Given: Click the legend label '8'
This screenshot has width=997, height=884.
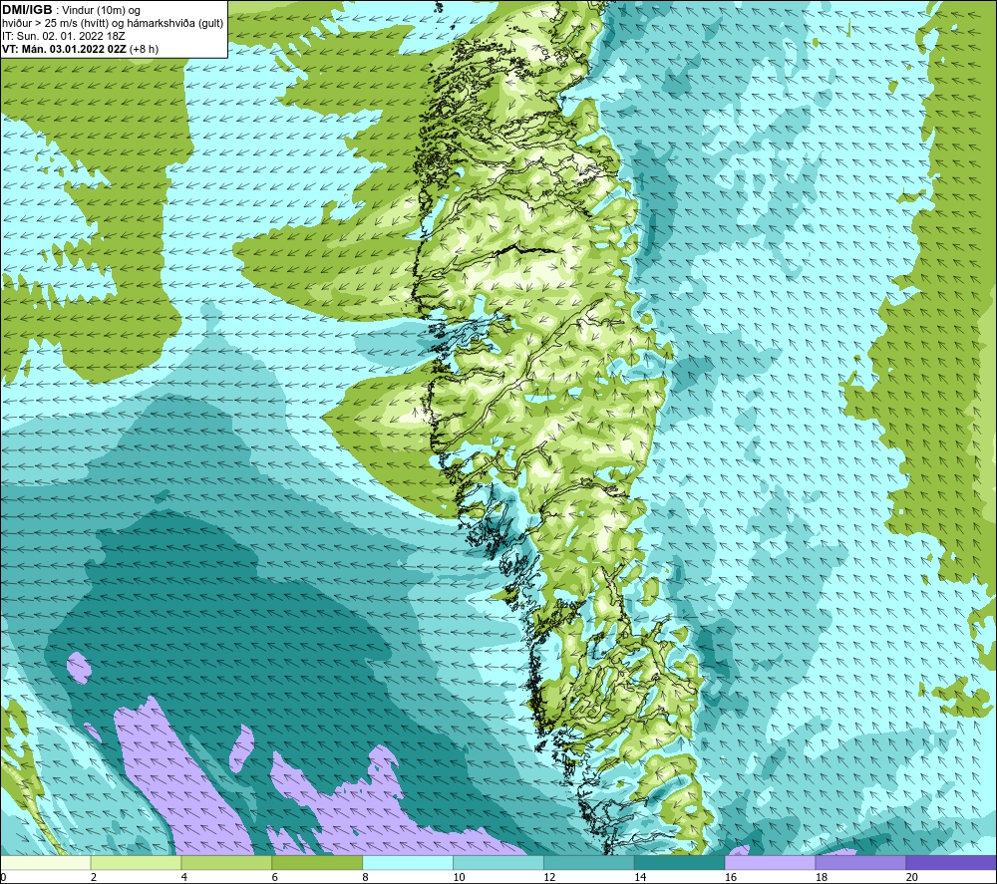Looking at the screenshot, I should coord(366,877).
